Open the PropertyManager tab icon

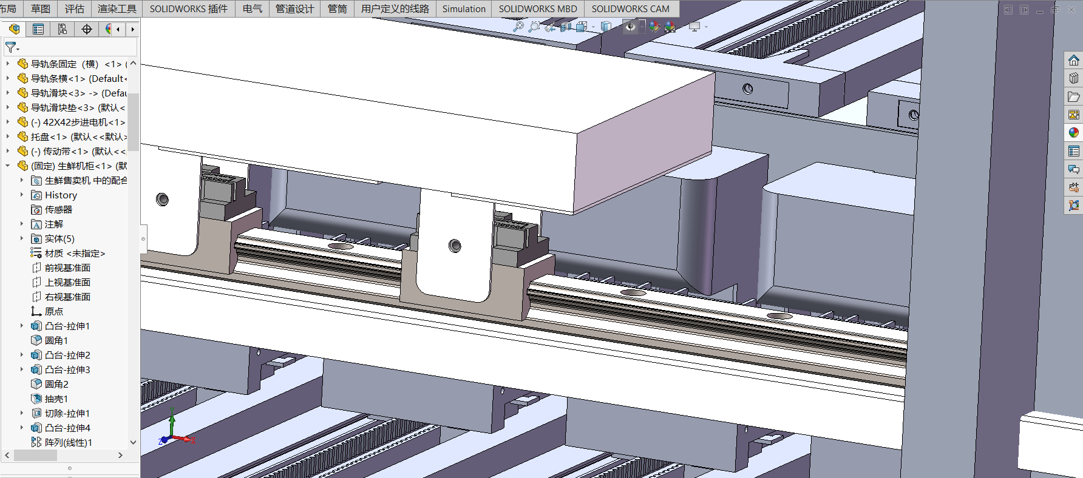[x=38, y=29]
